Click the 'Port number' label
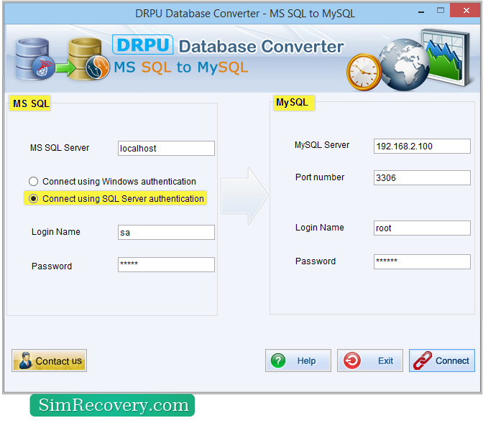The image size is (483, 423). [320, 177]
